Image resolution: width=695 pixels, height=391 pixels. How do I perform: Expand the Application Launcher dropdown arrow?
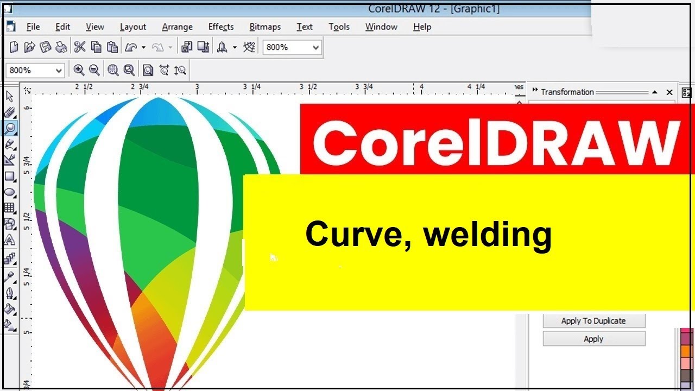(235, 47)
